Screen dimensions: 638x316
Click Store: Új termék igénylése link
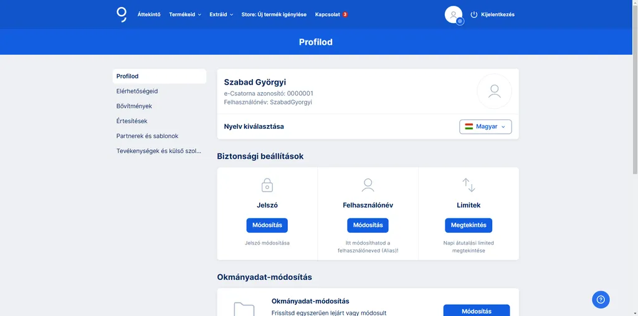274,14
